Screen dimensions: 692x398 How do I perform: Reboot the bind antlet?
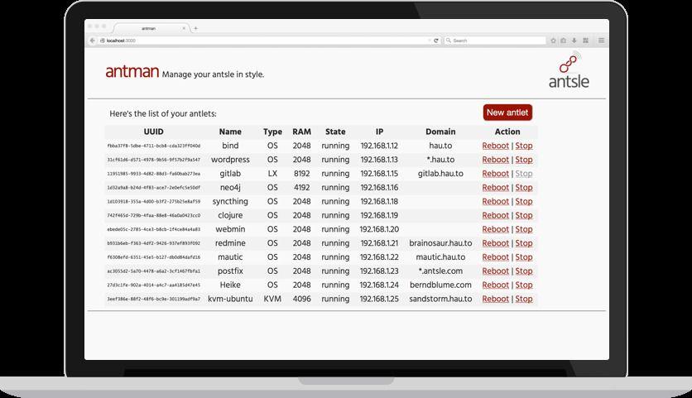(x=495, y=146)
